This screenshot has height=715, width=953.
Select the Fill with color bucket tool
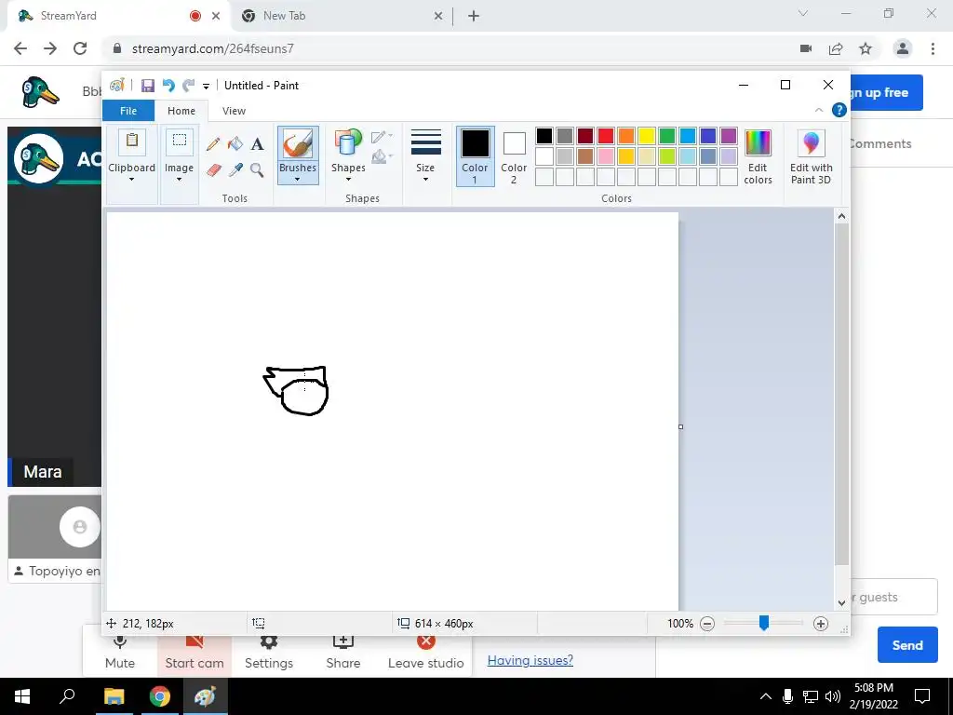click(235, 144)
